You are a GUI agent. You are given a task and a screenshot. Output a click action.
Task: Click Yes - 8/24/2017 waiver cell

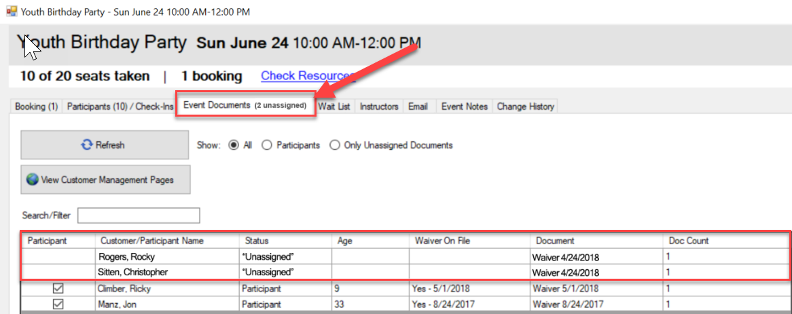pos(470,304)
